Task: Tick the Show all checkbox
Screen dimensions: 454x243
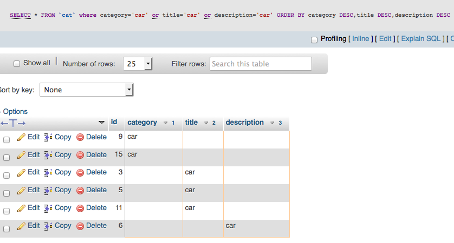Action: coord(17,64)
